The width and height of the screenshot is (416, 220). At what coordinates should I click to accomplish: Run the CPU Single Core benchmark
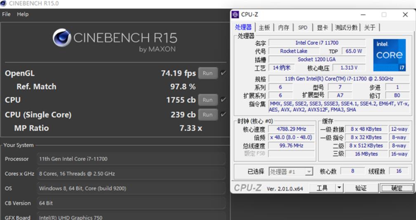pyautogui.click(x=207, y=115)
